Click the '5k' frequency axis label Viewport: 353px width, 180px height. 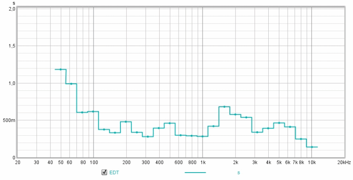279,162
